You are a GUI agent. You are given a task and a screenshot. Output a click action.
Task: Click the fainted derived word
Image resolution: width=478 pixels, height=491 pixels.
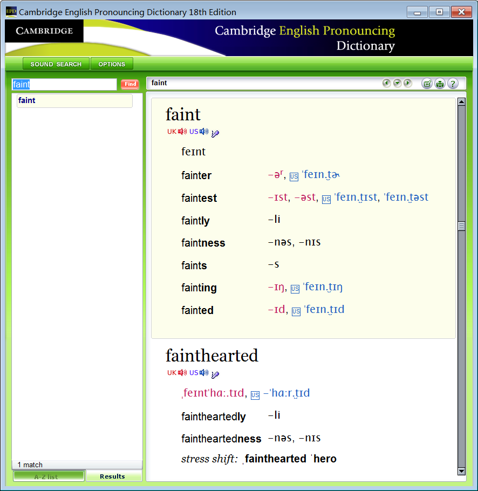click(x=197, y=310)
